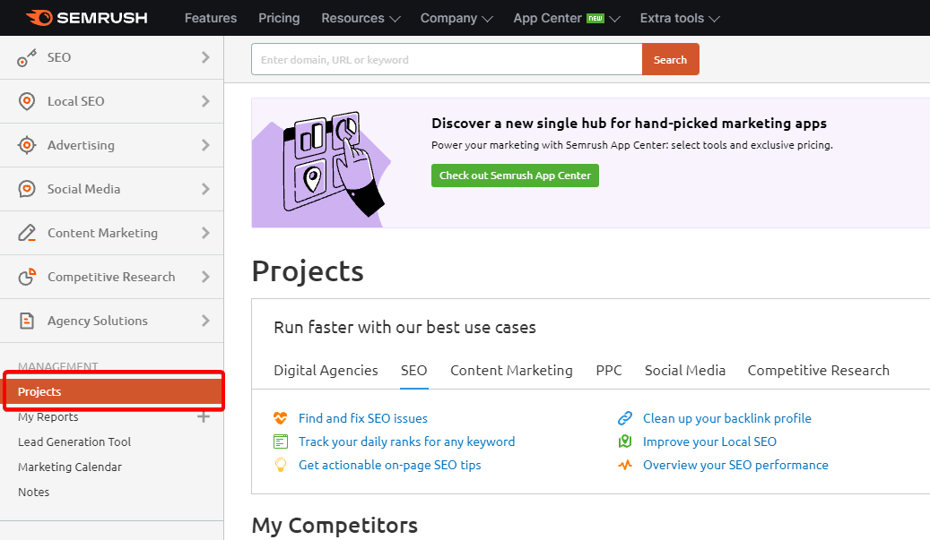Click Check out Semrush App Center button
The height and width of the screenshot is (540, 930).
pyautogui.click(x=515, y=176)
